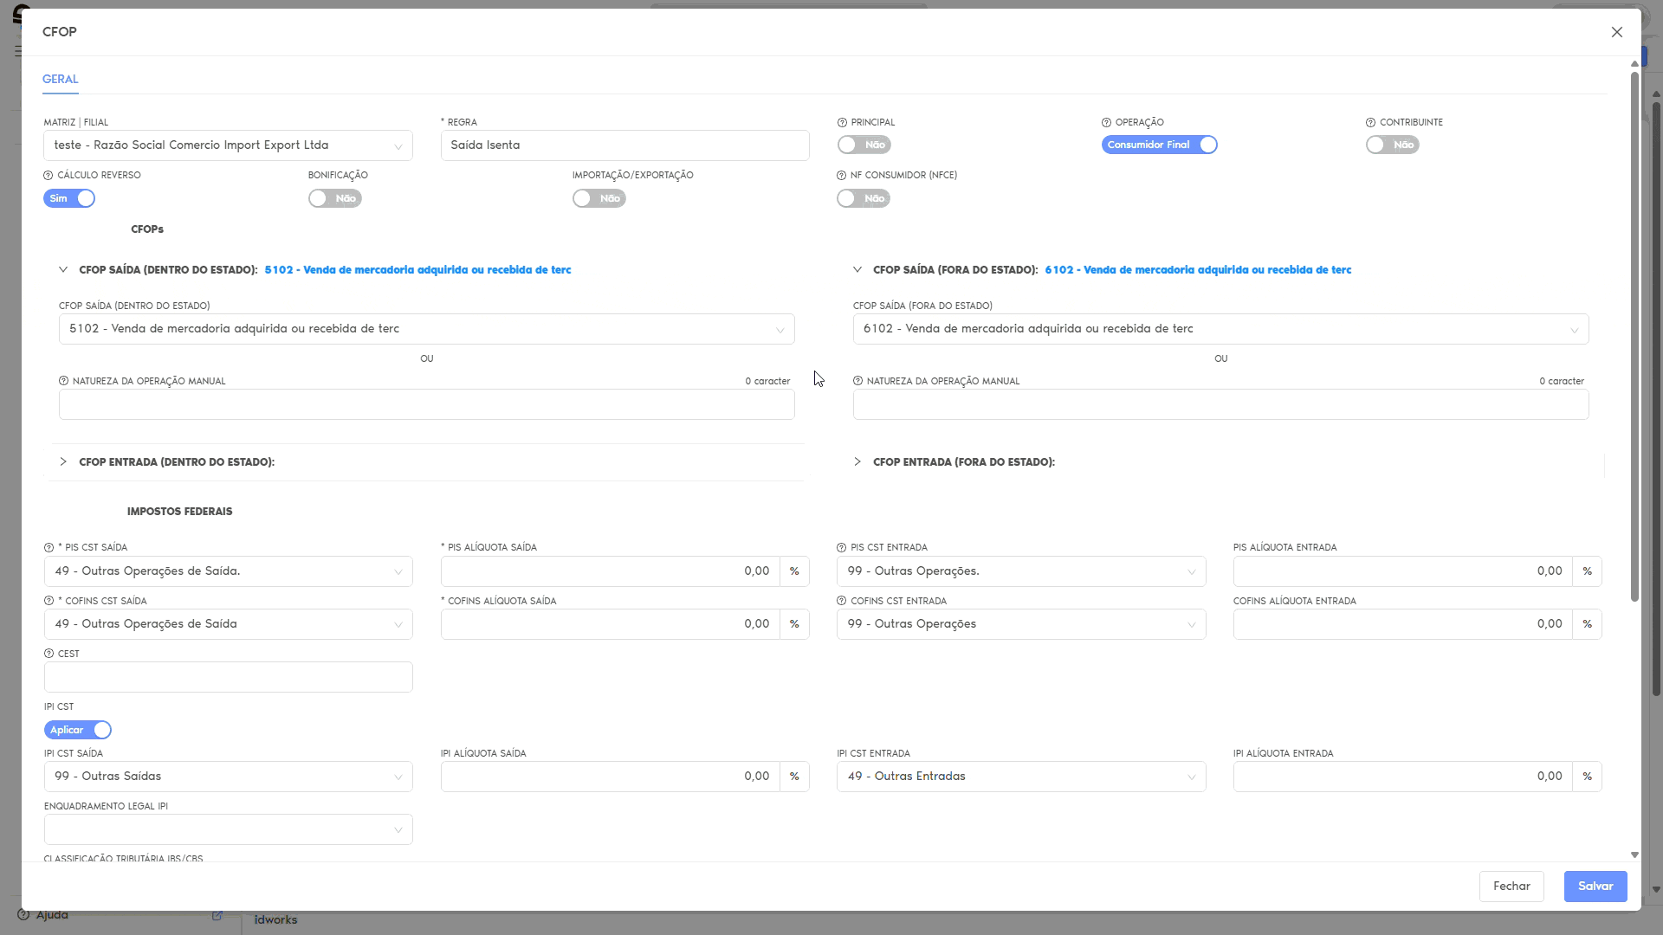Screen dimensions: 1663x935
Task: Open ENQUADRAMENTO LEGAL IPI dropdown
Action: pos(228,829)
